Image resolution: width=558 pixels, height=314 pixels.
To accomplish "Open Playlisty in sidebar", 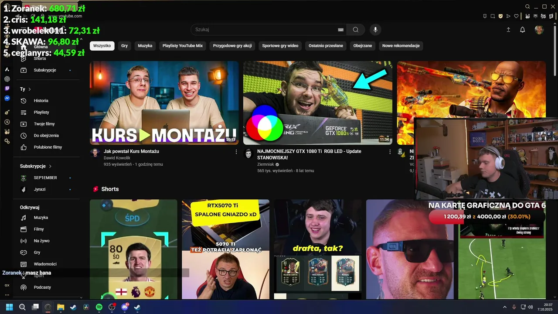I will pos(46,113).
